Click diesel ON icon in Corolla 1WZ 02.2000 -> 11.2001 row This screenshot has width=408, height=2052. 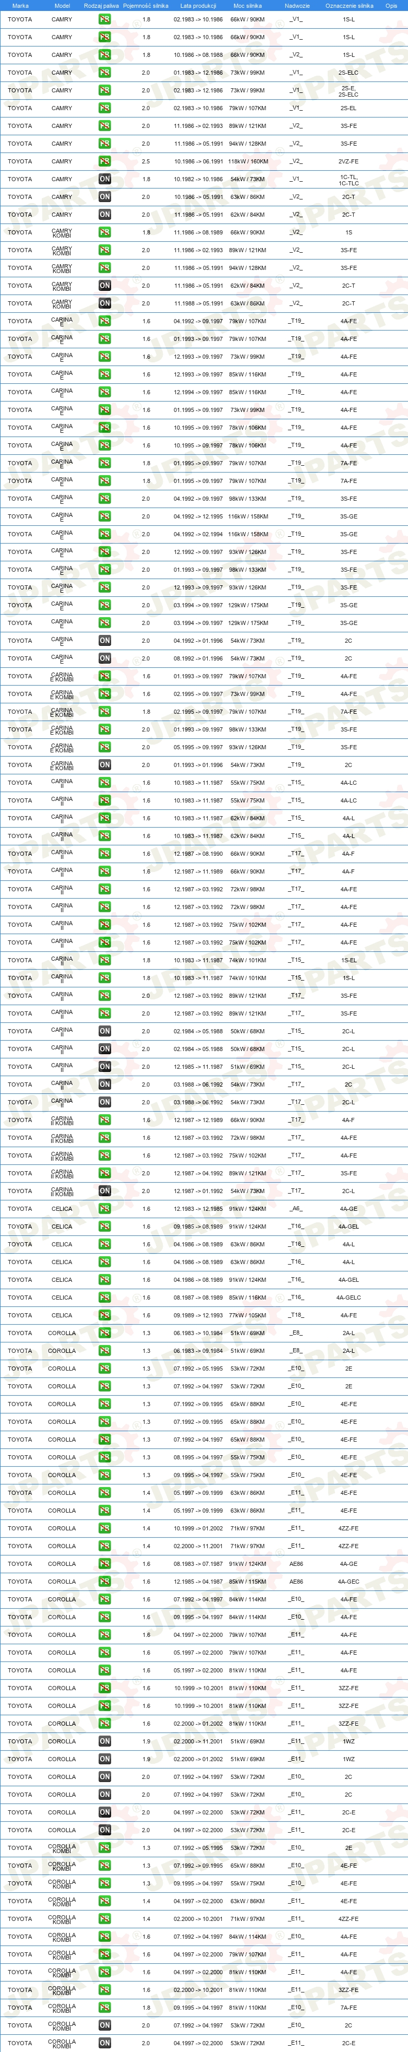point(105,1742)
